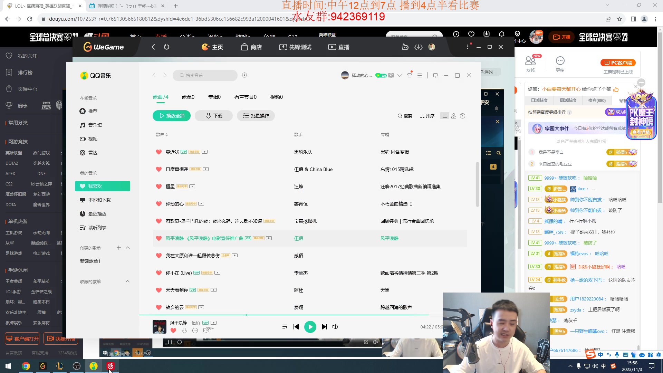Open the NetEase Cloud Music taskbar icon
This screenshot has width=663, height=373.
coord(110,366)
